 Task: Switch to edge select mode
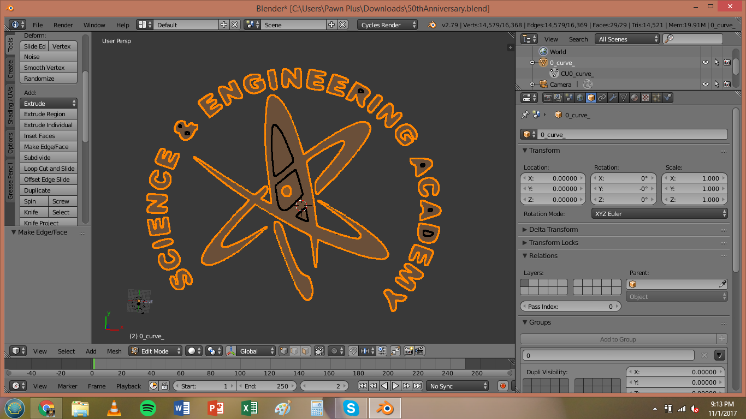tap(295, 351)
